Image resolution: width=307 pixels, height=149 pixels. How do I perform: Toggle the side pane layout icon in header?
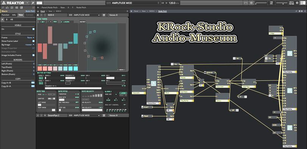[303, 3]
